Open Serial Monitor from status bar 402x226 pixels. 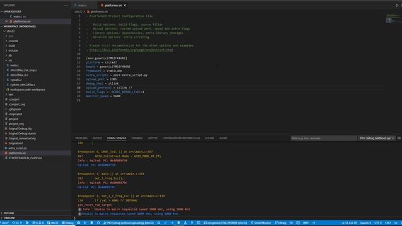[261, 223]
